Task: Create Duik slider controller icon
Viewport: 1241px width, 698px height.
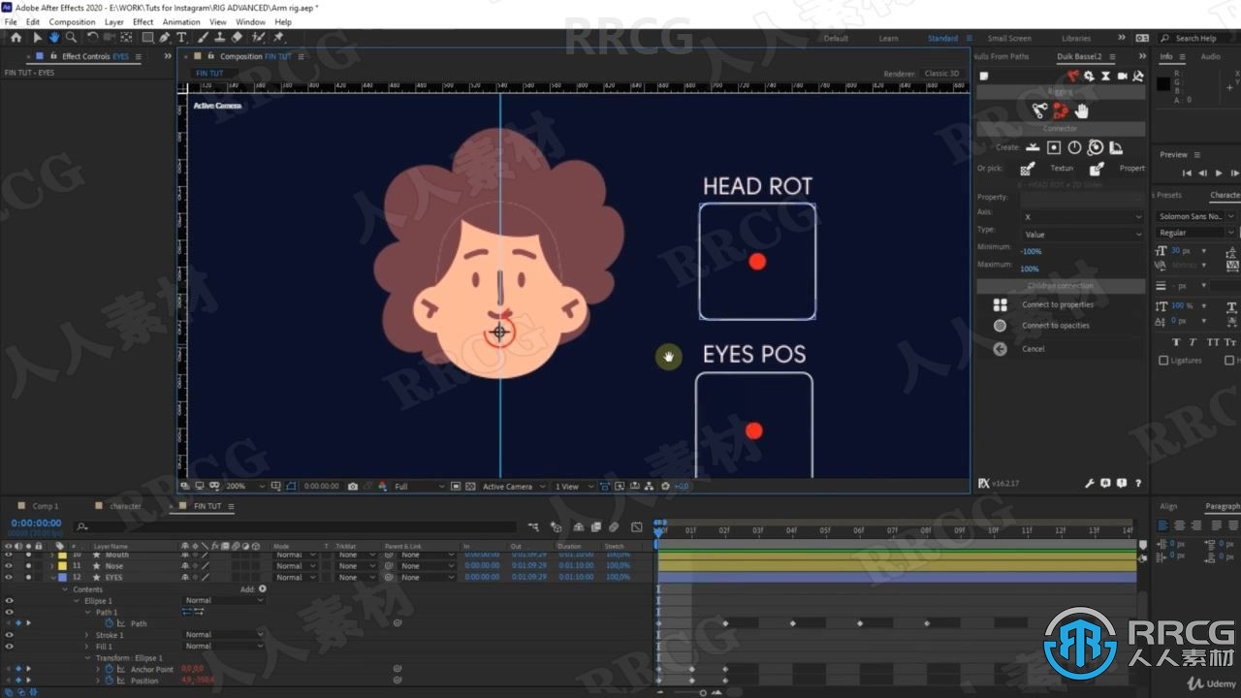Action: [1033, 147]
